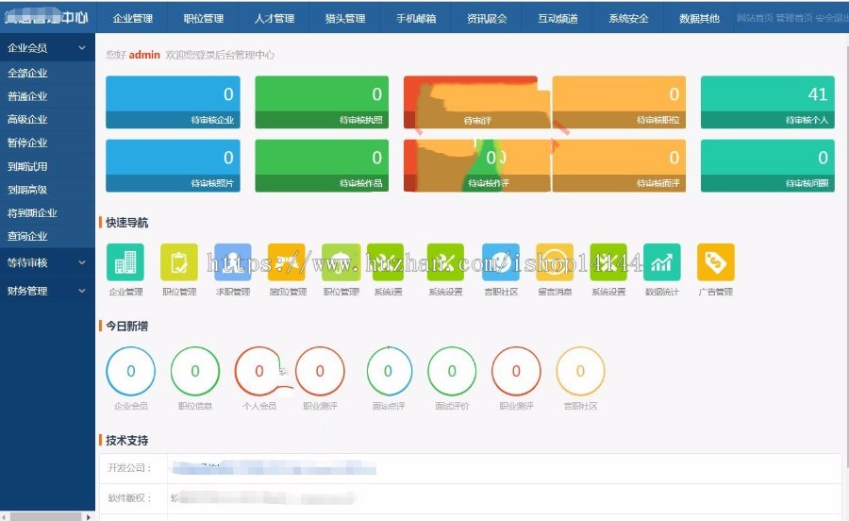Click the sidebar horizontal scrollbar right arrow

89,517
